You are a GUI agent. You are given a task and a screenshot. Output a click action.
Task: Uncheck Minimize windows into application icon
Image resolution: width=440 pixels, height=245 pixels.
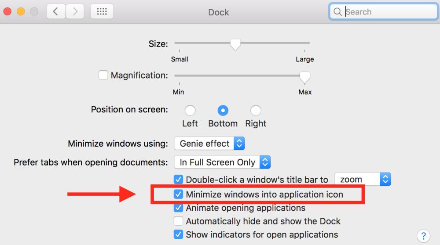tap(179, 194)
